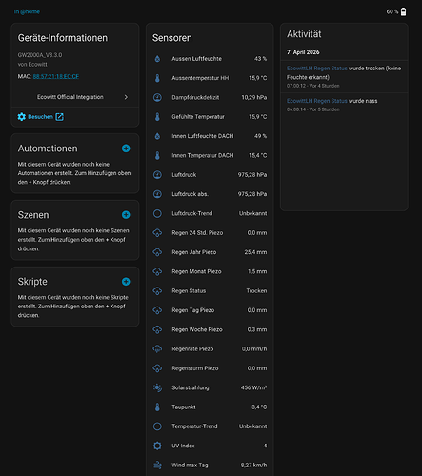Expand Ecowitt Official Integration chevron

[x=126, y=97]
